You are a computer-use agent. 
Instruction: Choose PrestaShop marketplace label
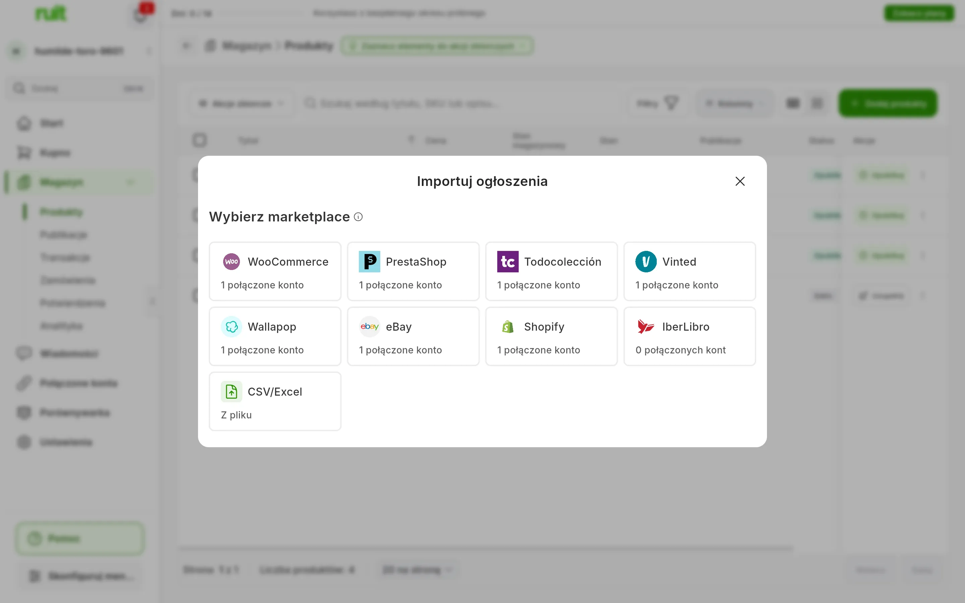pyautogui.click(x=416, y=262)
